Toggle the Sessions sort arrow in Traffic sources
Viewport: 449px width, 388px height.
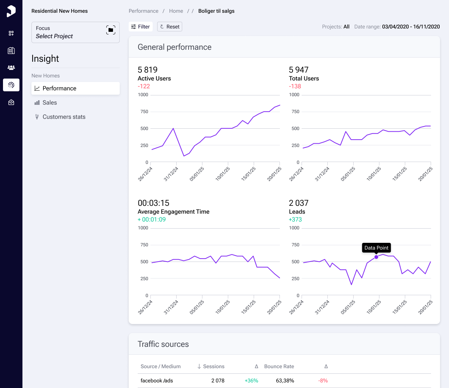coord(198,366)
